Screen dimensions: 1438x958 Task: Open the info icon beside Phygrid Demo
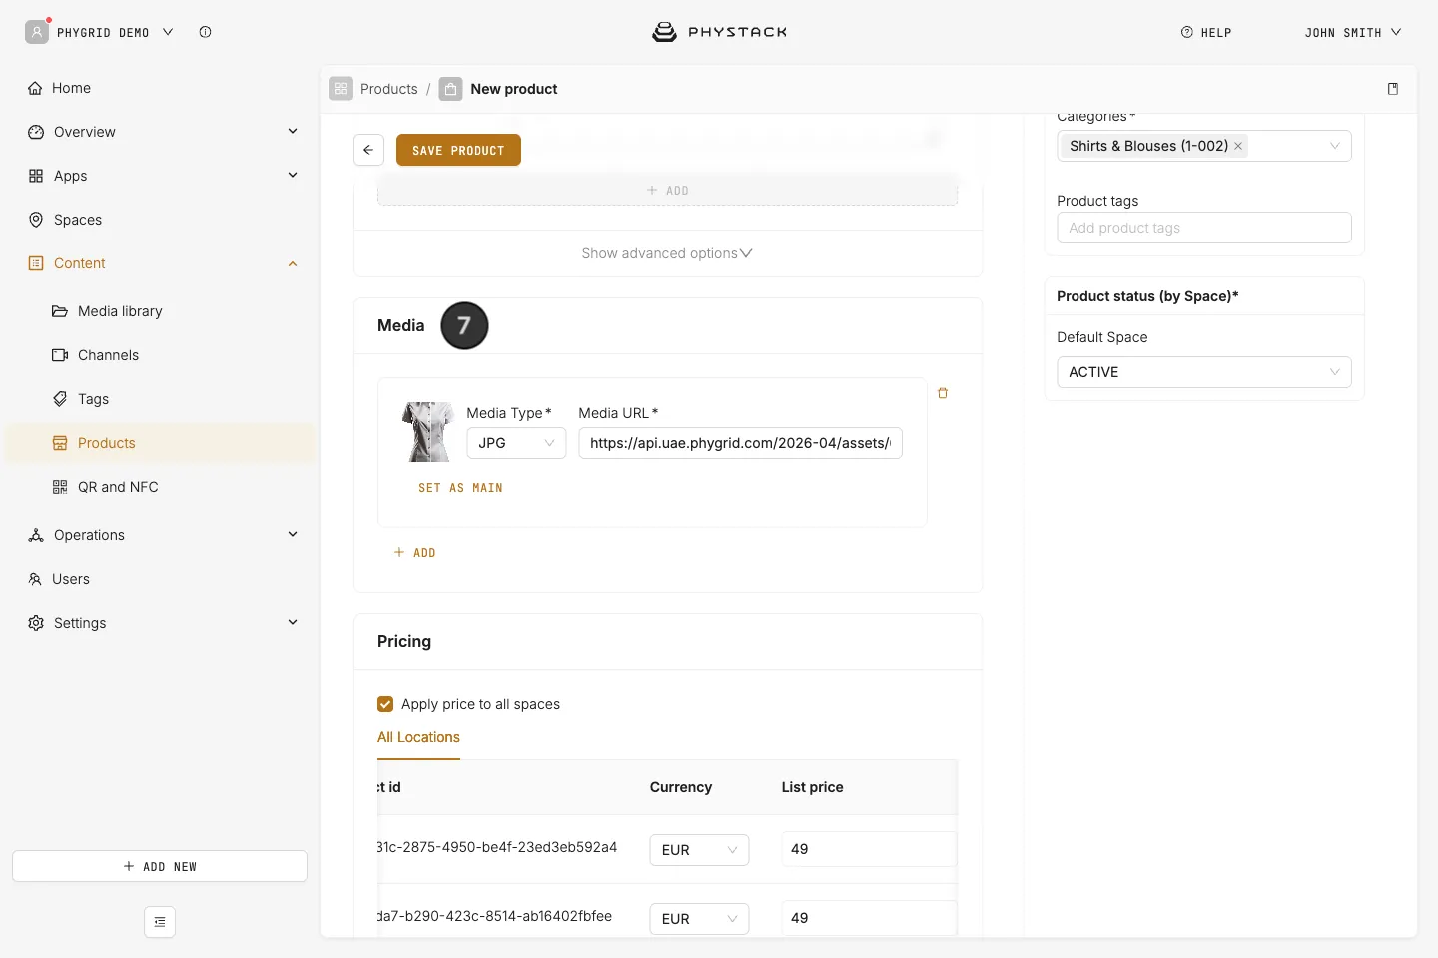coord(205,32)
